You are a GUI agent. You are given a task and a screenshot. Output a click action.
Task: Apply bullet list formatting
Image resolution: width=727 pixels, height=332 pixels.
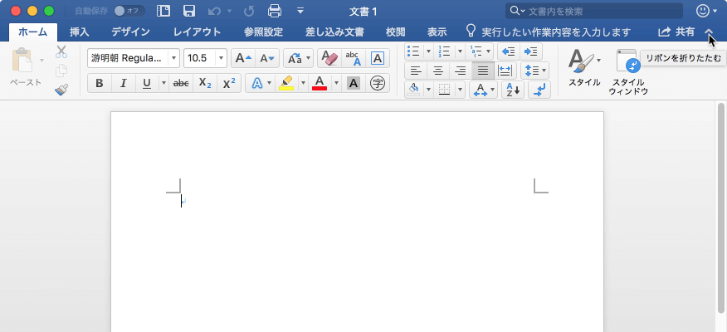413,51
